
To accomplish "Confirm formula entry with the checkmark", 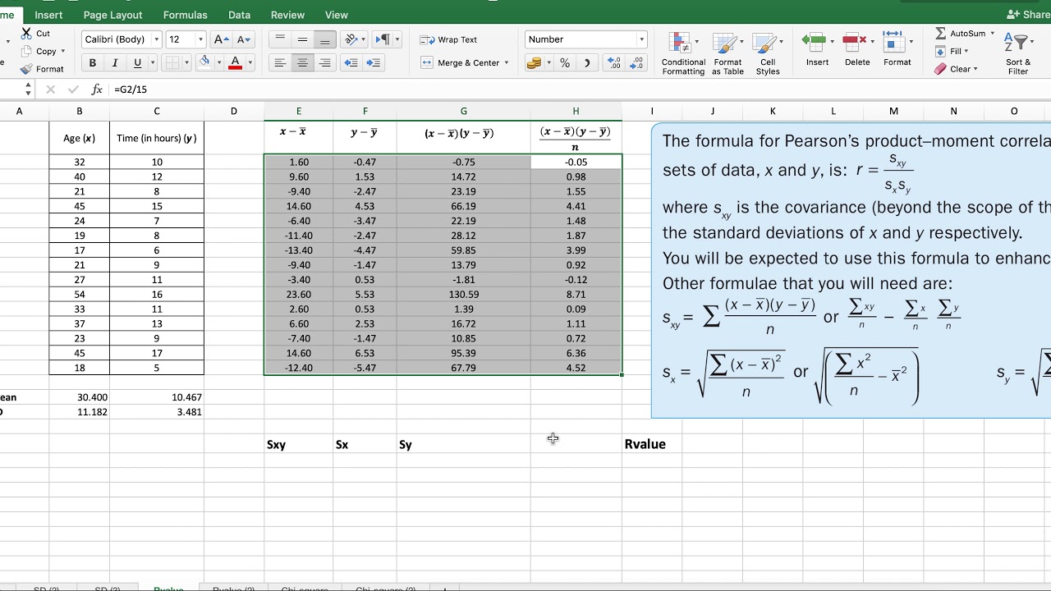I will pyautogui.click(x=73, y=89).
